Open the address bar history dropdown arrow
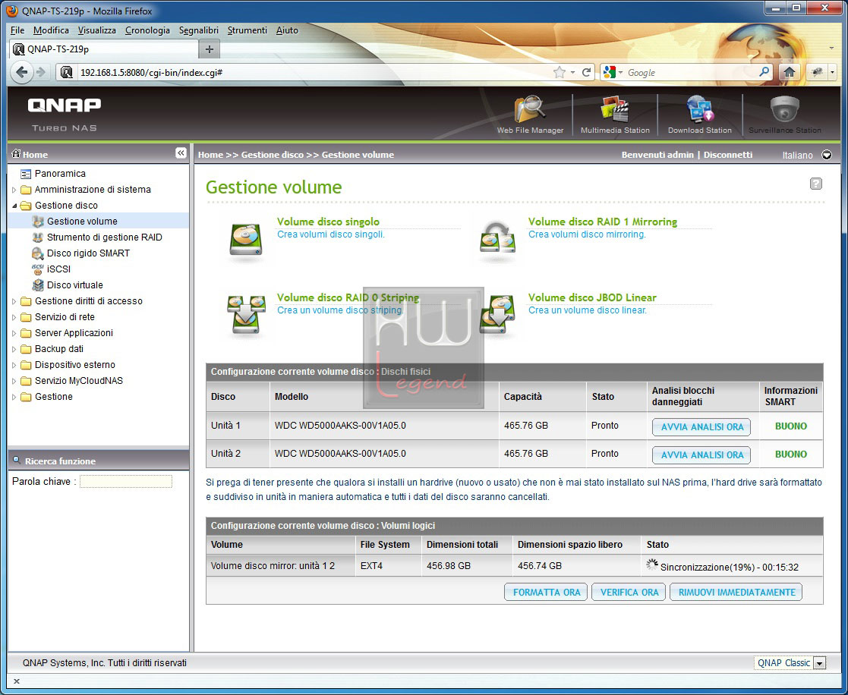The height and width of the screenshot is (695, 848). click(572, 72)
